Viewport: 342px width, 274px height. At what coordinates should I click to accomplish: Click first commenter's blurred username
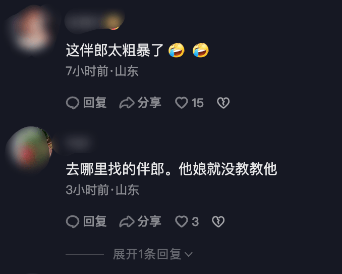tap(94, 20)
